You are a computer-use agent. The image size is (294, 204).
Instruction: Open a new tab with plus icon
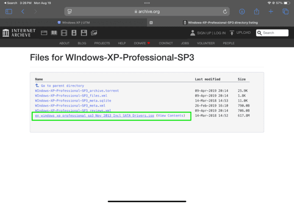(271, 11)
